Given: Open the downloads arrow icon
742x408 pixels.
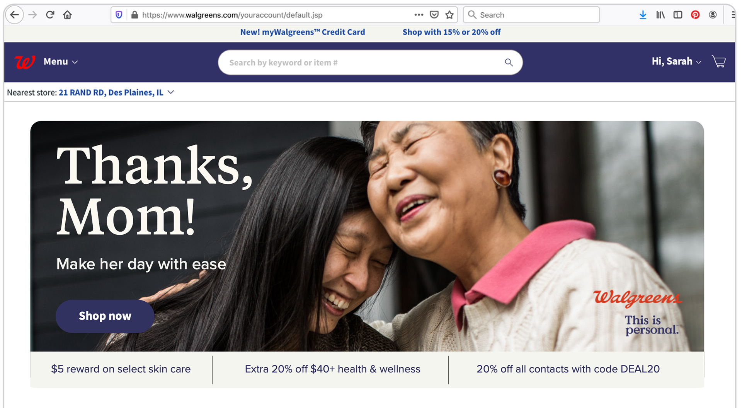Looking at the screenshot, I should click(643, 15).
